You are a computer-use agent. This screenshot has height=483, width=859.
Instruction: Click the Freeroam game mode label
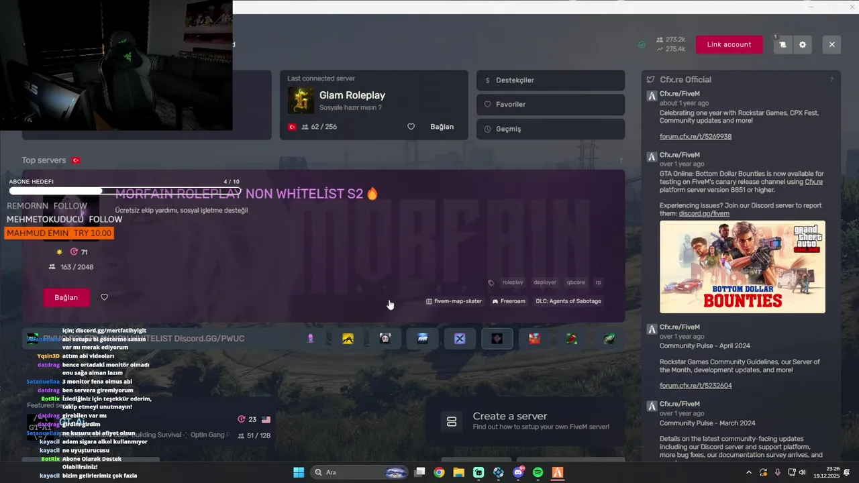(x=509, y=301)
